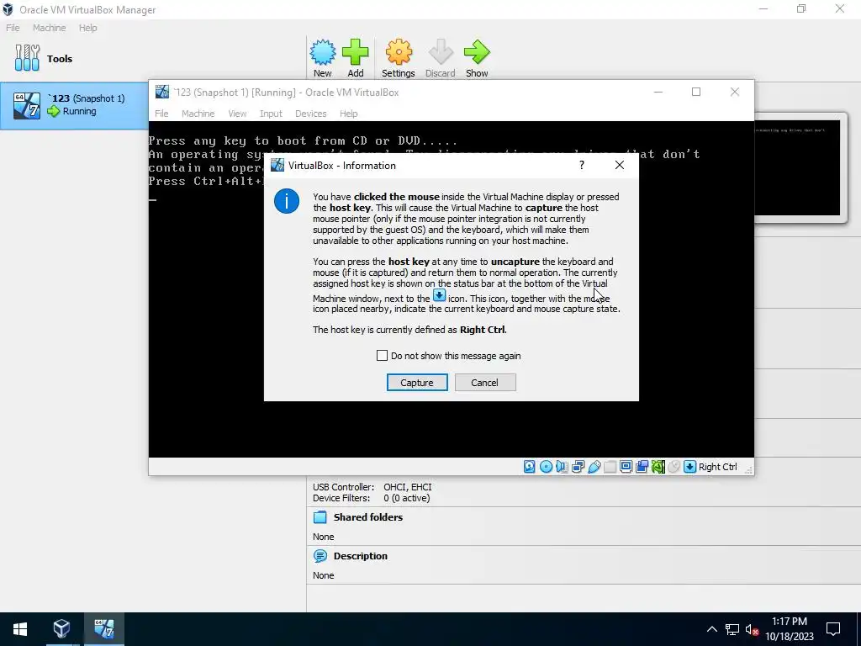Click optical disk status bar icon
The image size is (861, 646).
(546, 466)
